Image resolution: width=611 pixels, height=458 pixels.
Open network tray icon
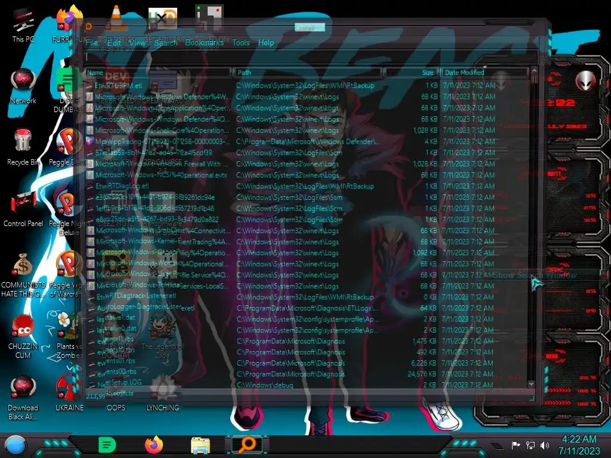point(530,445)
